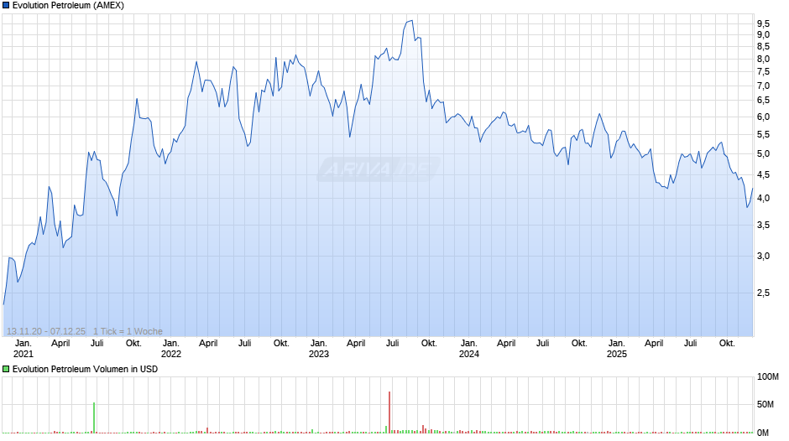Click the blue Evolution Petroleum legend square
789x441 pixels.
6,6
